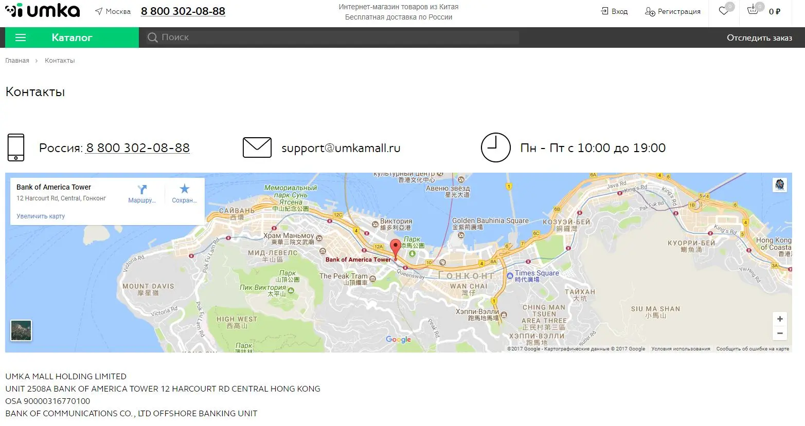Call the Россия number 8 800 302-08-88
805x426 pixels.
point(138,148)
